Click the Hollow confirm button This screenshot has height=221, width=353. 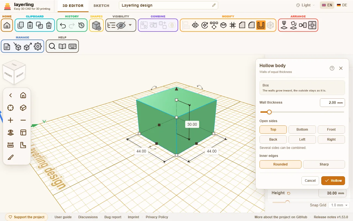click(x=333, y=181)
